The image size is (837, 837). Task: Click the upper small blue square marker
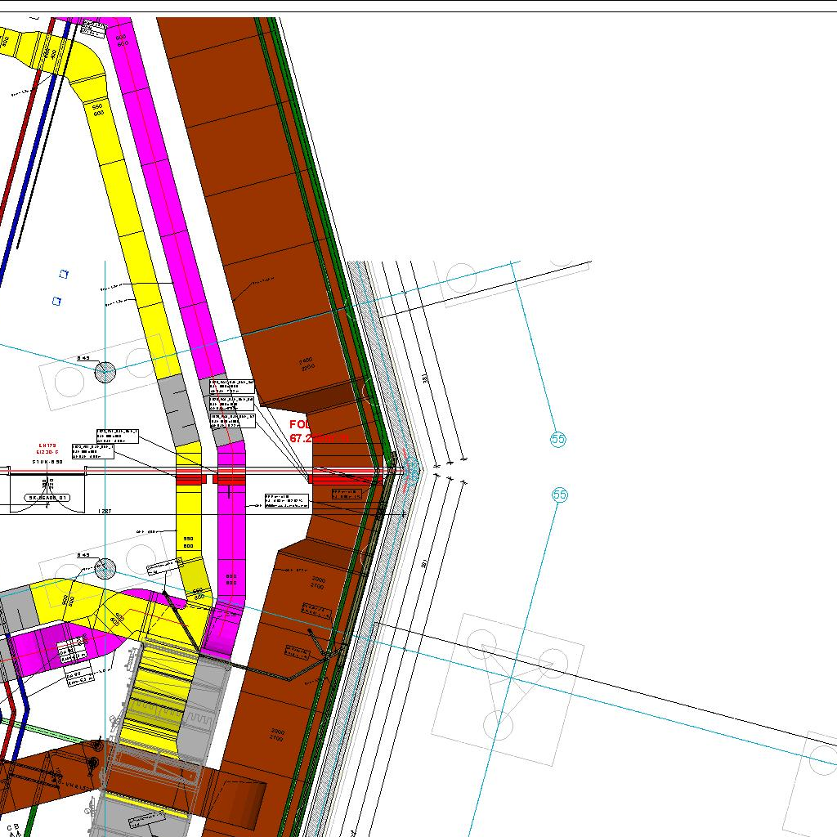coord(63,274)
